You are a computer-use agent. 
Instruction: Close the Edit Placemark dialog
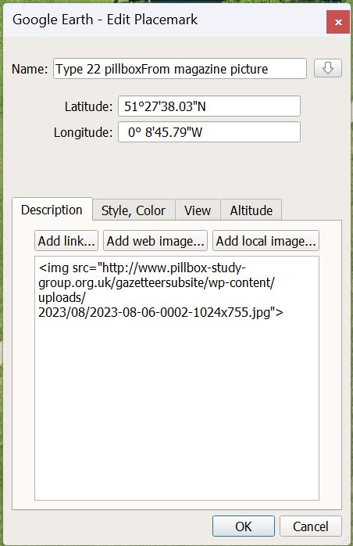[x=337, y=22]
